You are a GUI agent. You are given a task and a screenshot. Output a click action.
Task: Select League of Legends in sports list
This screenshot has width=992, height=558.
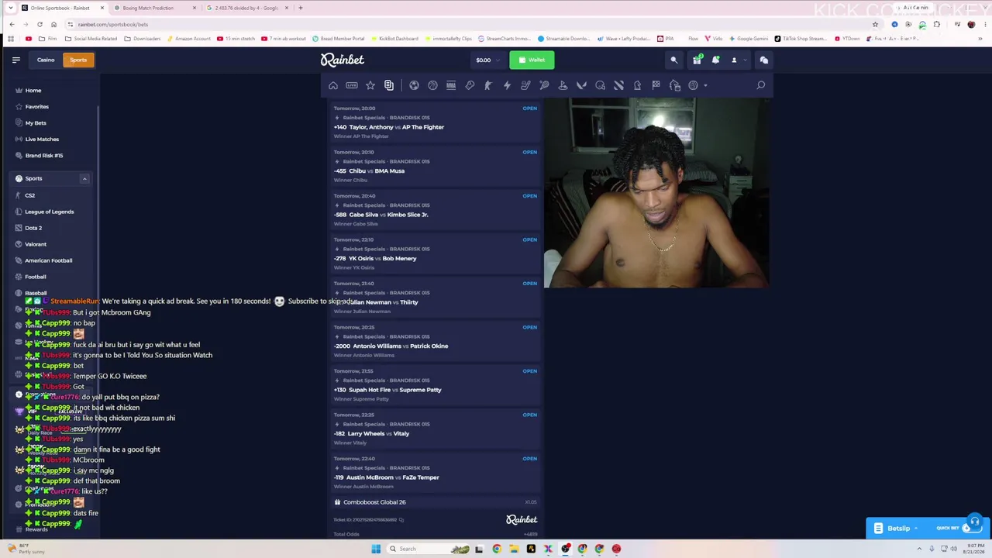click(49, 212)
